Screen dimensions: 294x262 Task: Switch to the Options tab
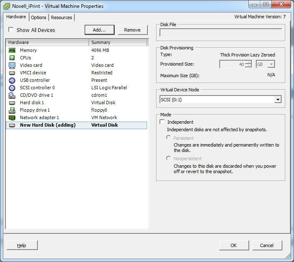pos(39,17)
